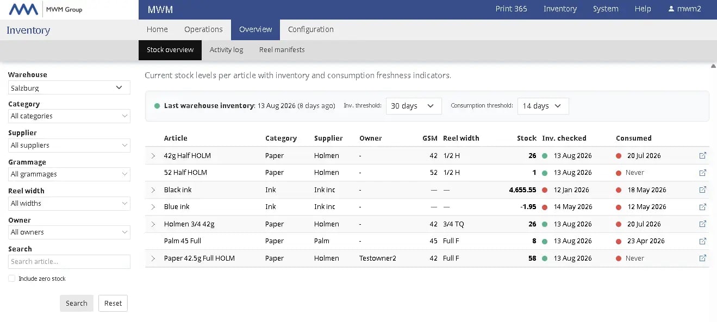This screenshot has width=717, height=322.
Task: Open the Inventory top menu
Action: coord(560,9)
